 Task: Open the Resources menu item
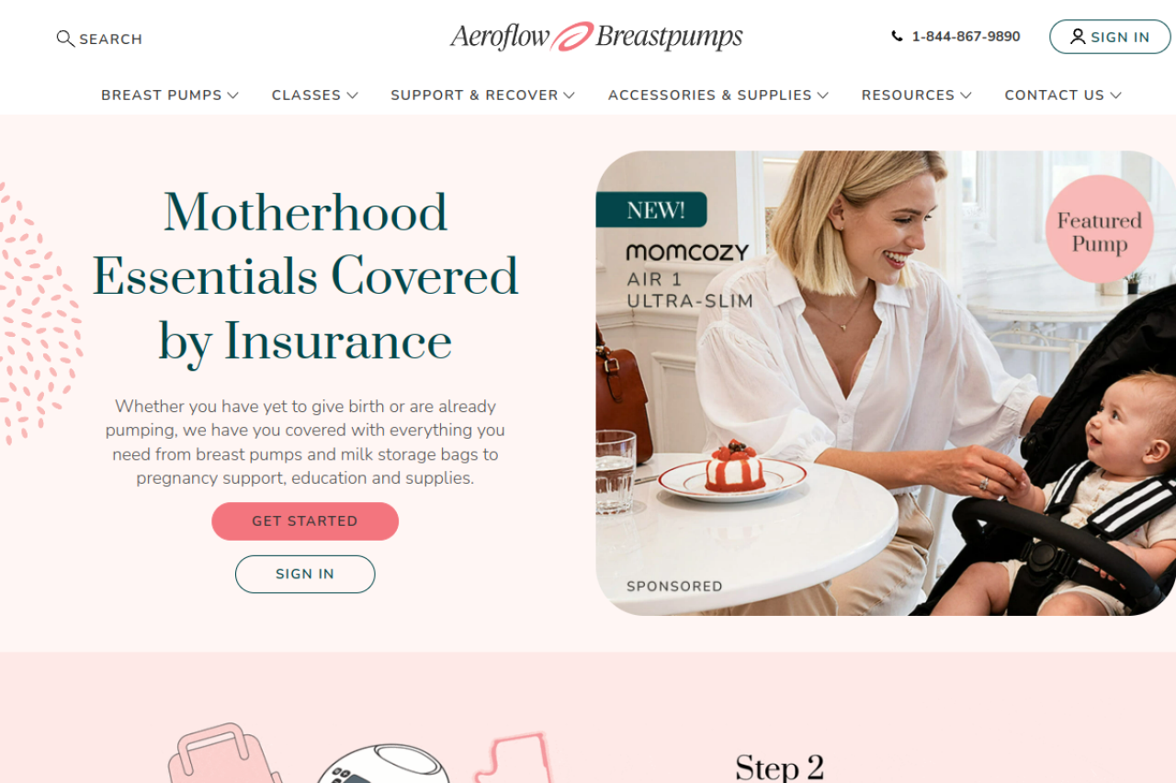click(916, 95)
